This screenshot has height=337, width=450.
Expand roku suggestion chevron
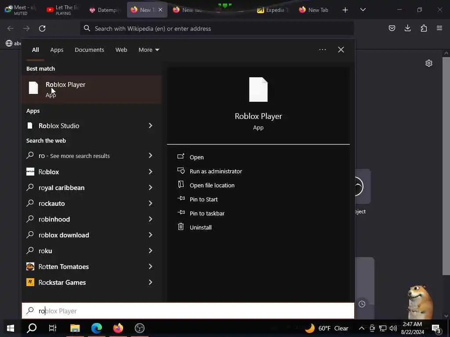coord(150,251)
